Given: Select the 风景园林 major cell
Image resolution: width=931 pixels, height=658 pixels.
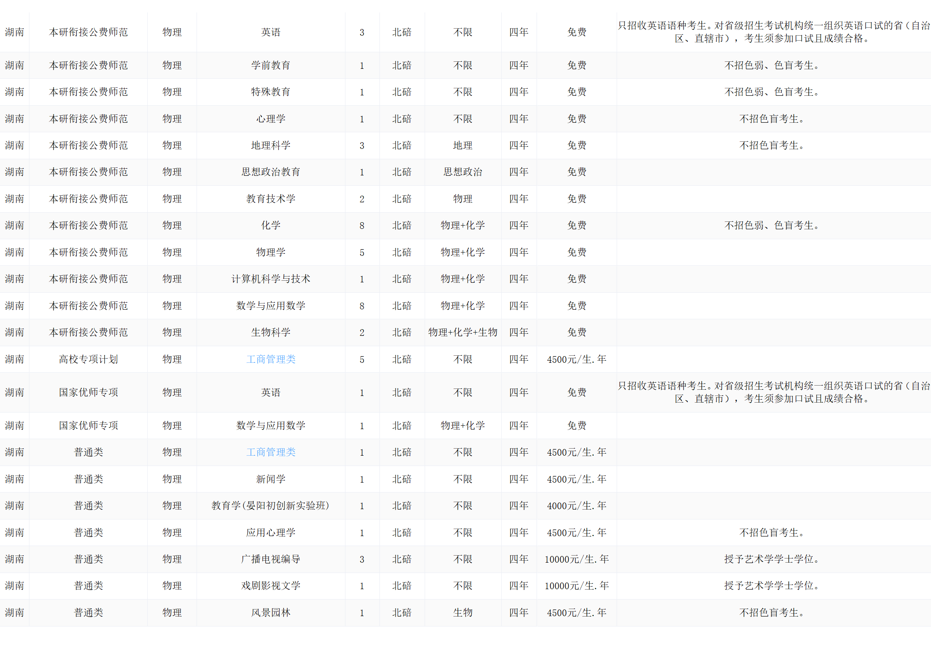Looking at the screenshot, I should [x=271, y=612].
